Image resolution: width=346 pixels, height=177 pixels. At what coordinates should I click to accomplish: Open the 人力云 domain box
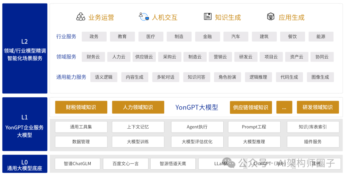pos(119,57)
